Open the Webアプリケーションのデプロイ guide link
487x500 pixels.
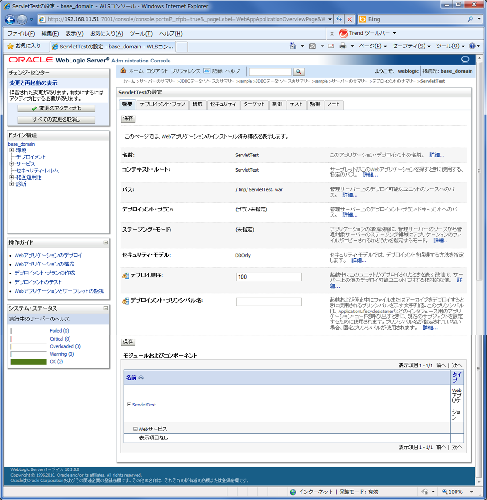(x=48, y=255)
